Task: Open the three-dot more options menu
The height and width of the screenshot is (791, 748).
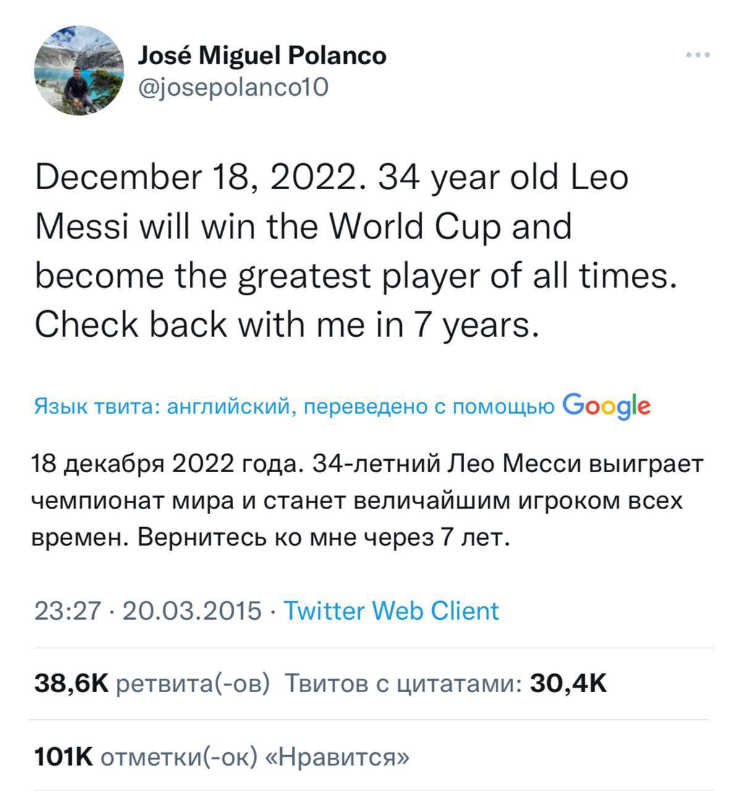Action: point(698,56)
